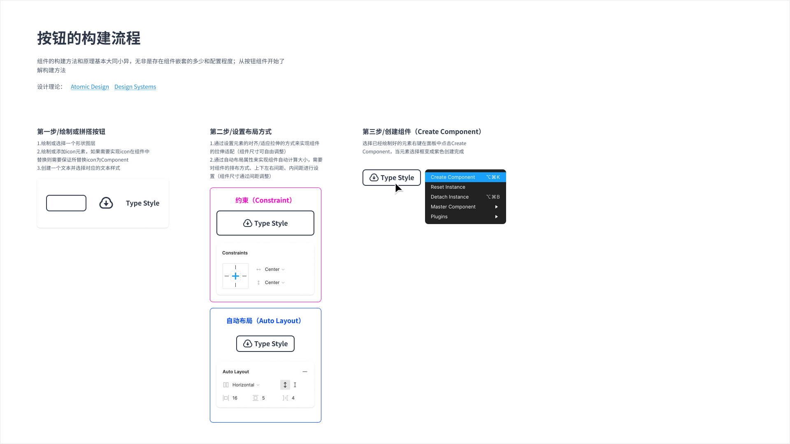Click the vertical center constraint icon
Viewport: 790px width, 444px height.
tap(258, 282)
